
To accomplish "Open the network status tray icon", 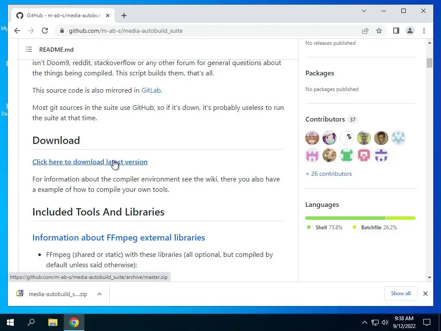I will [375, 322].
